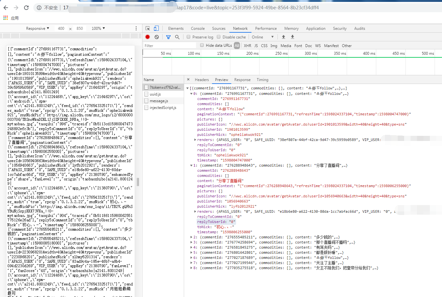Viewport: 442px width, 297px height.
Task: Filter requests by CSS
Action: coord(264,46)
